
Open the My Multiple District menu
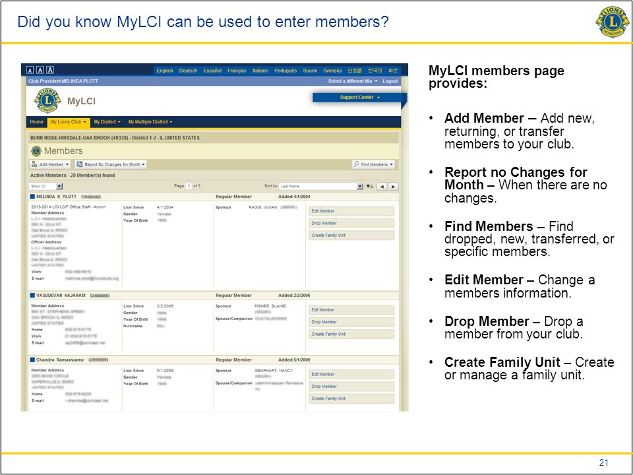[150, 121]
